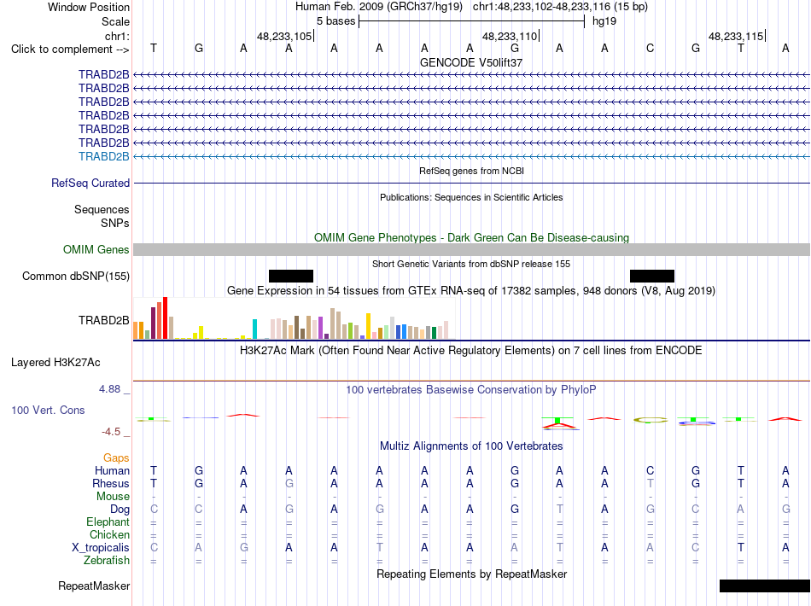Click the Common dbSNP(155) label

75,276
